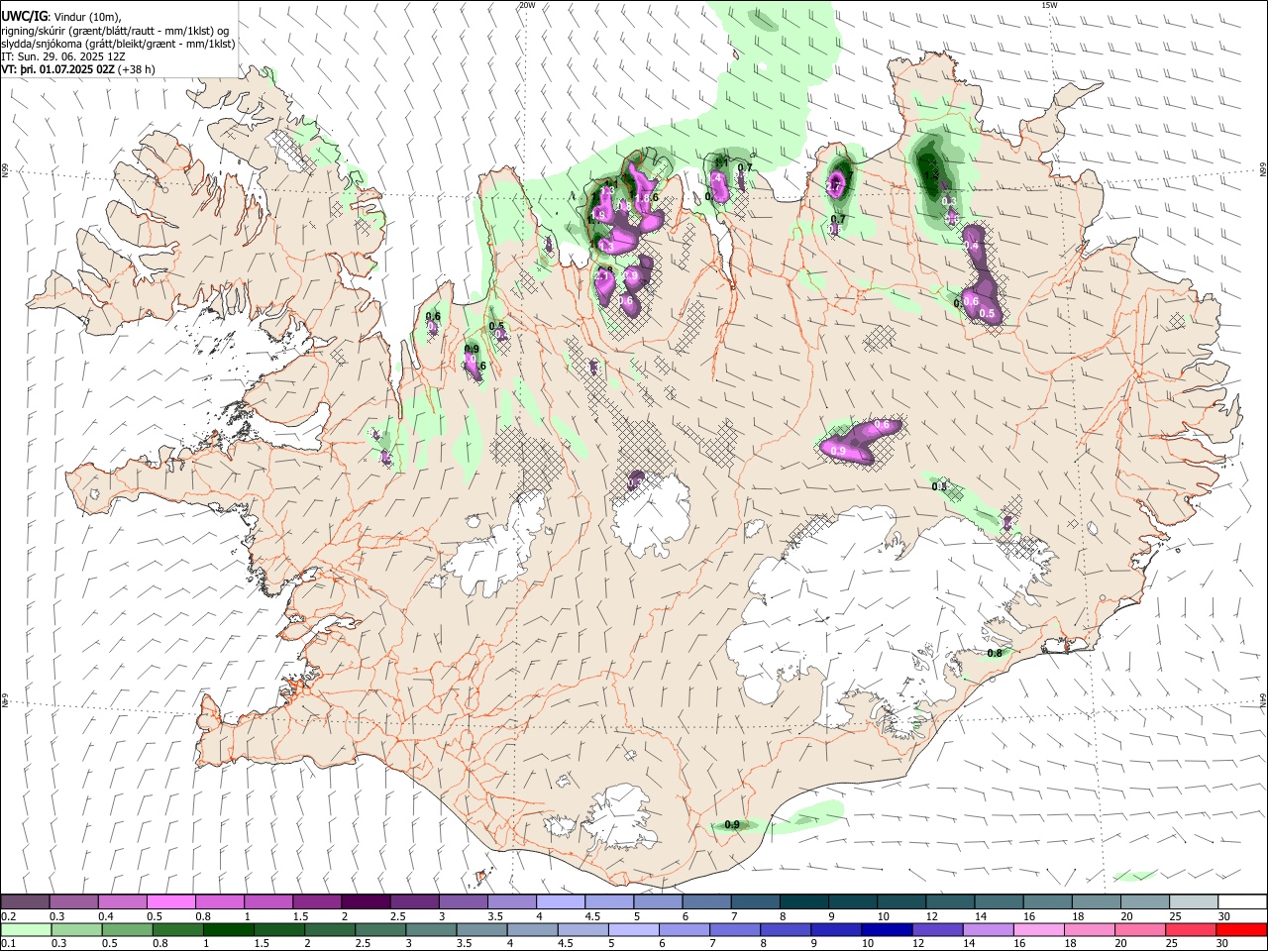Pick the white swatch above 30 in upper legend
The image size is (1268, 951).
pos(1242,902)
